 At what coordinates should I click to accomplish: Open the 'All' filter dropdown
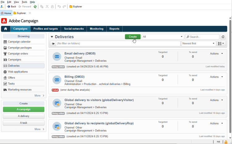[163, 37]
